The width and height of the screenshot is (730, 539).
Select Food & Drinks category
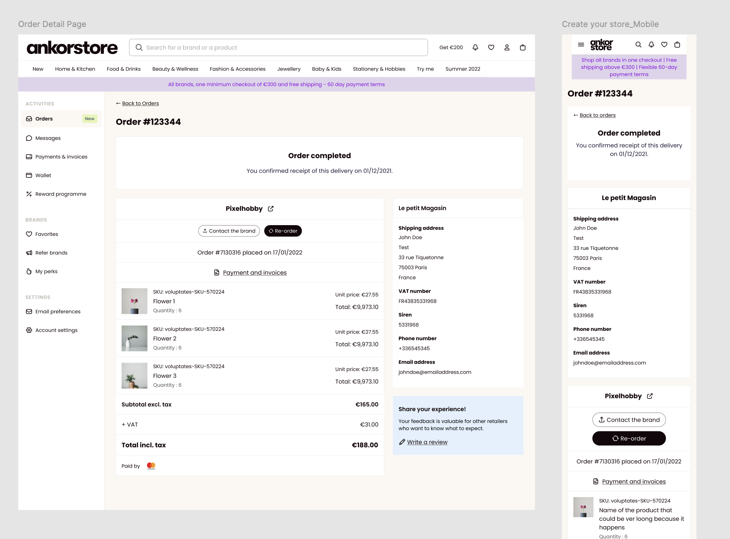pos(124,69)
